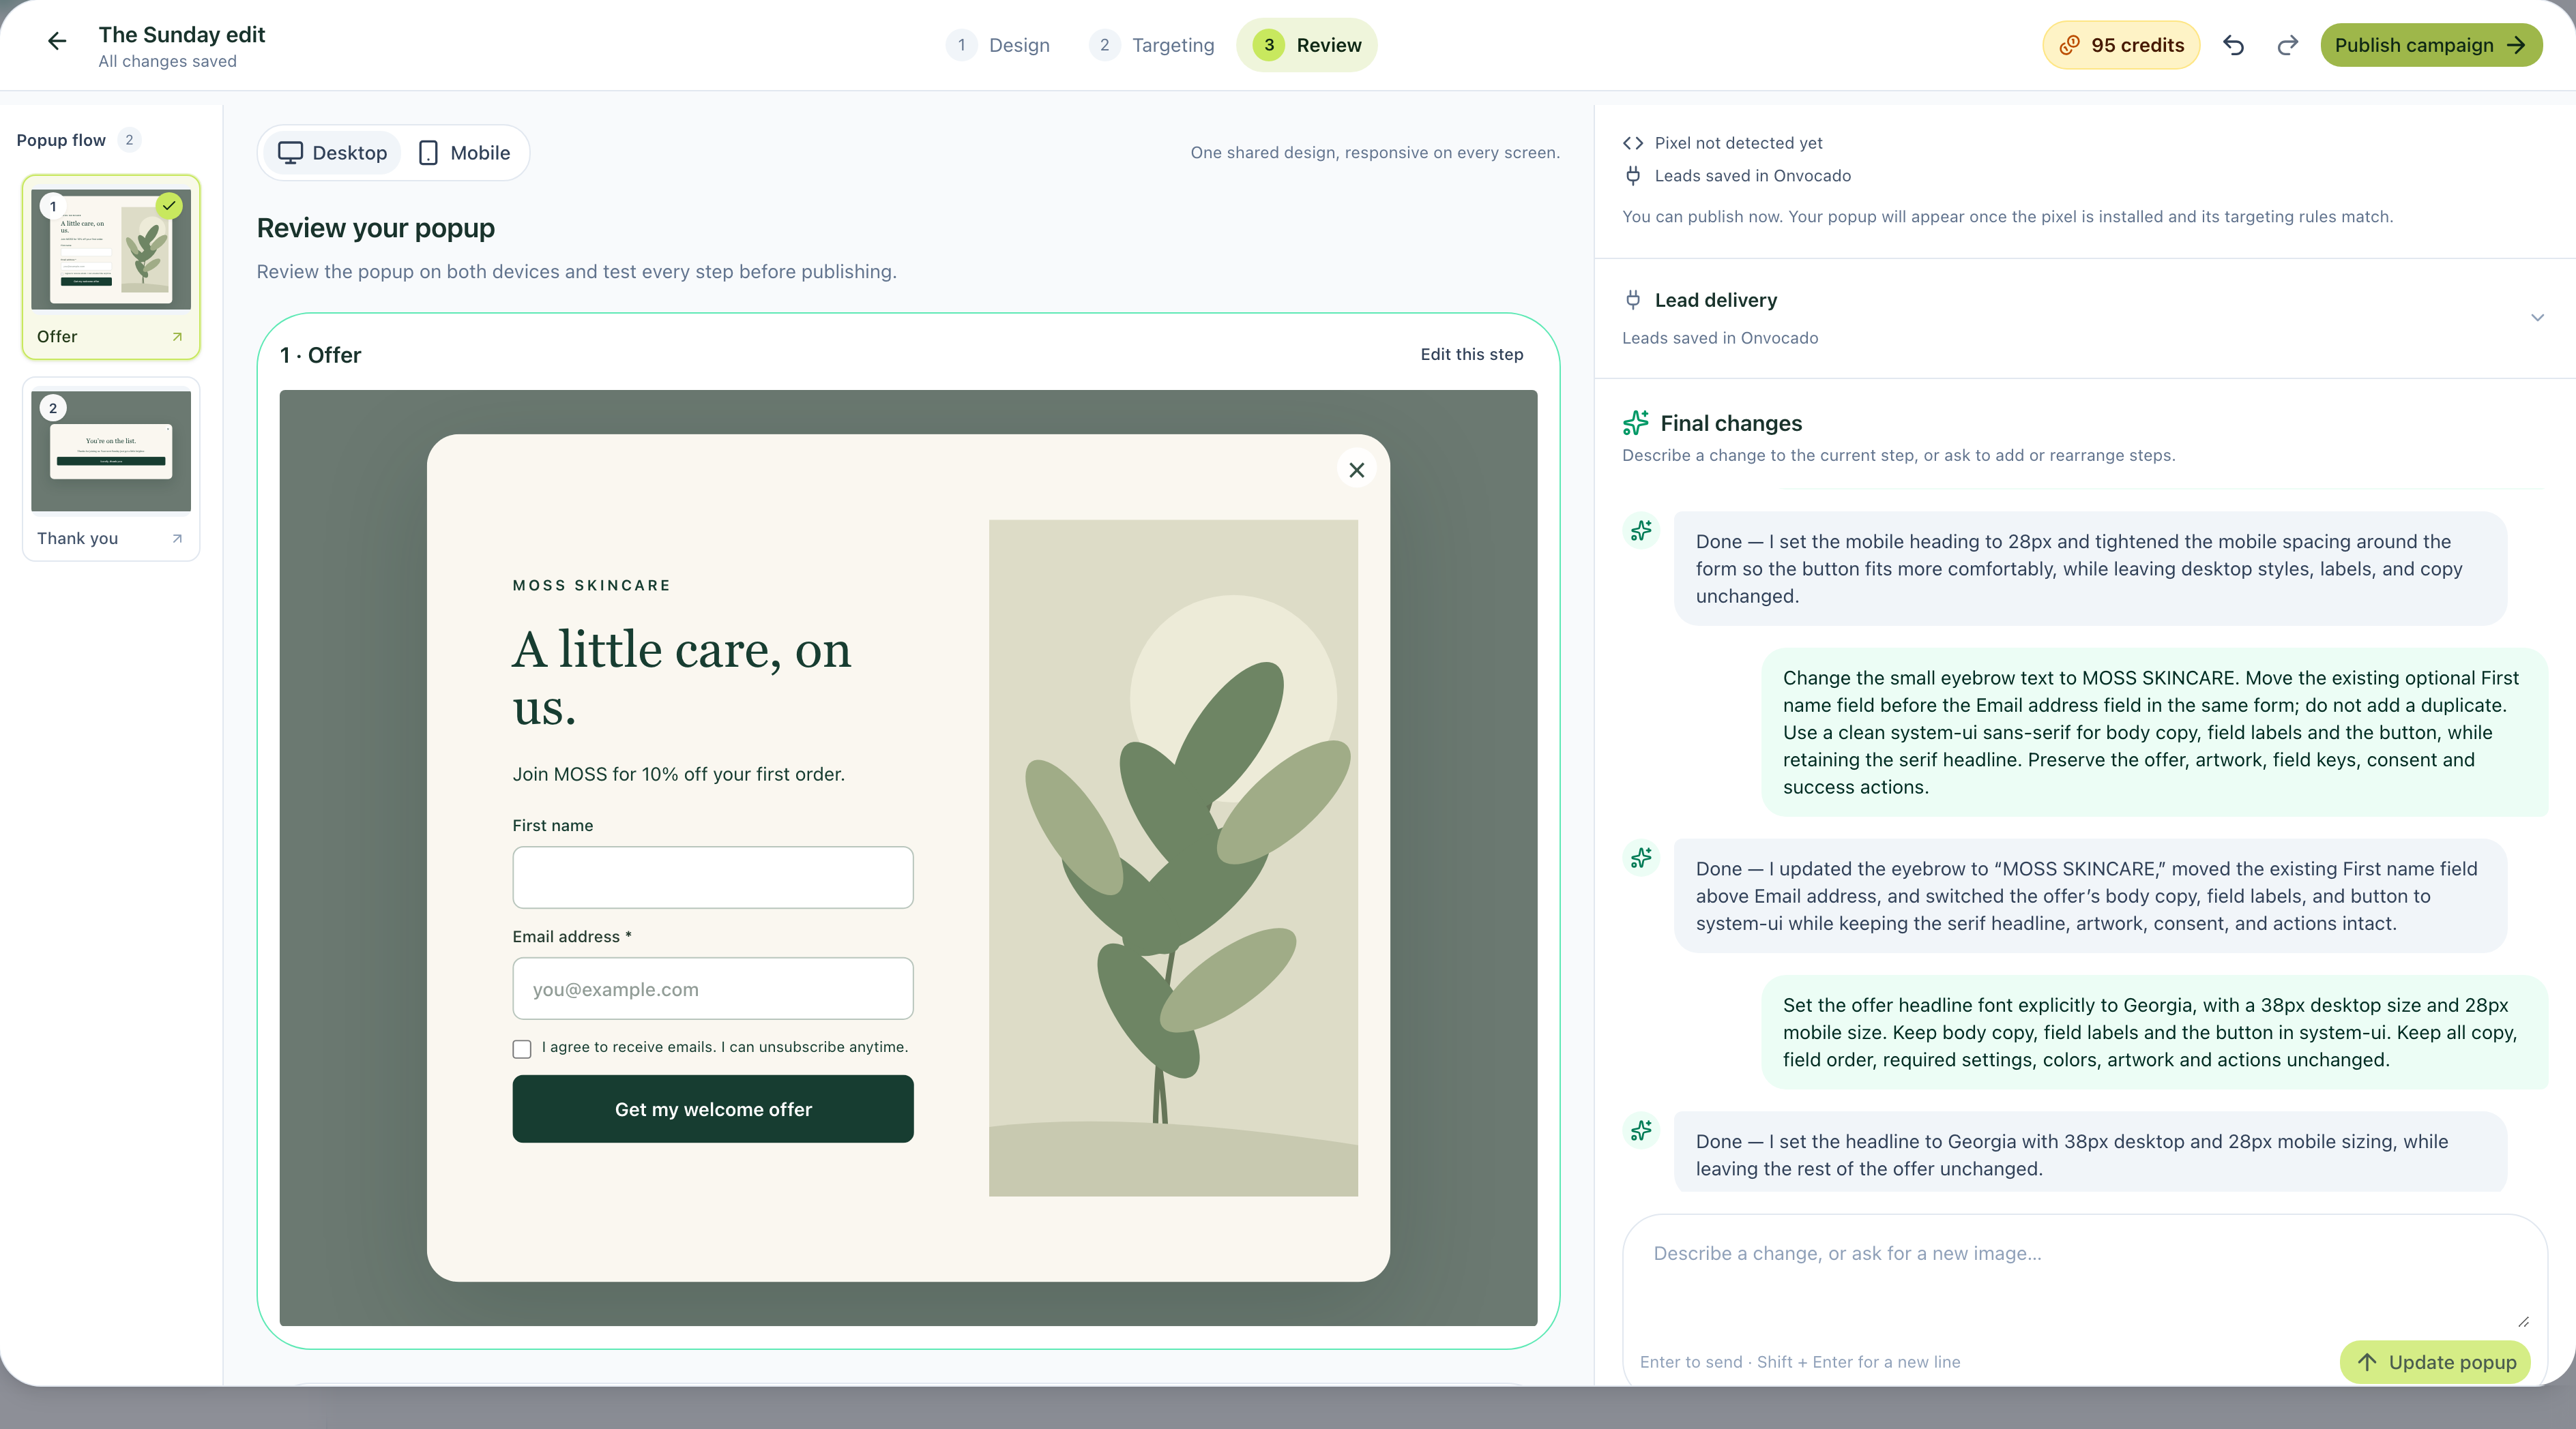Click the Final changes sparkle icon
Screen dimensions: 2576x1429
[x=1636, y=423]
